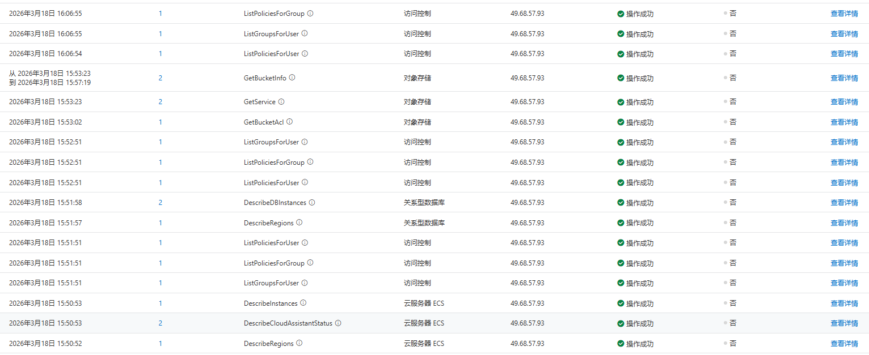869x355 pixels.
Task: View details for the GetBucketAcl event
Action: [x=844, y=122]
